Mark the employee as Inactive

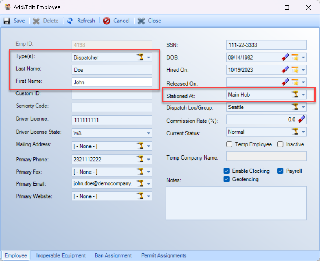tap(280, 144)
